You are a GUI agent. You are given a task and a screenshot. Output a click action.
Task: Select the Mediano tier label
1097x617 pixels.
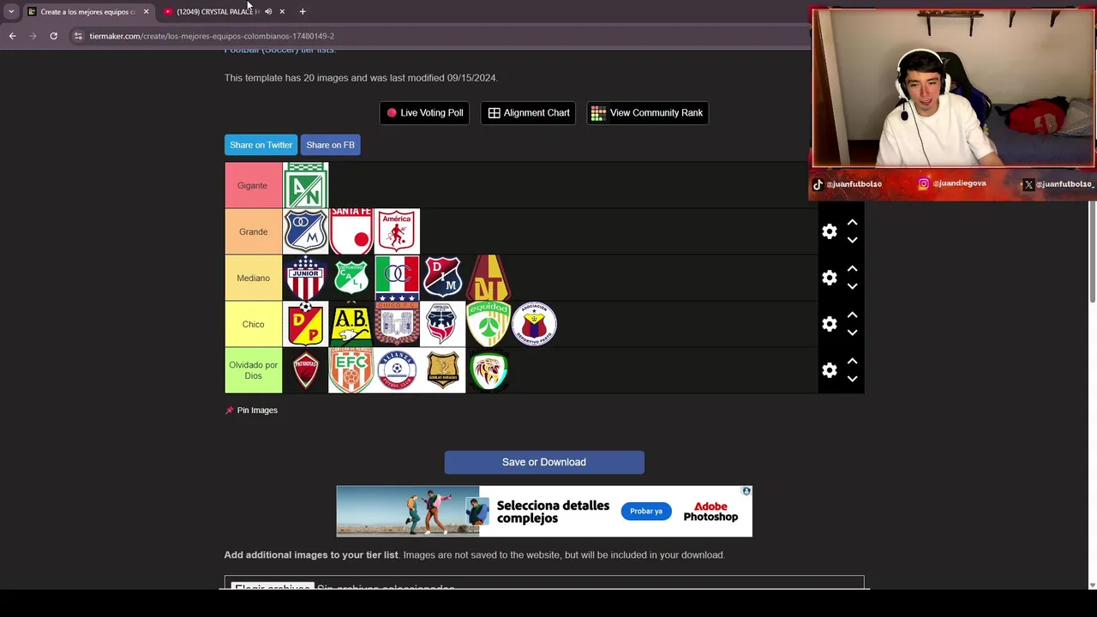pos(253,278)
